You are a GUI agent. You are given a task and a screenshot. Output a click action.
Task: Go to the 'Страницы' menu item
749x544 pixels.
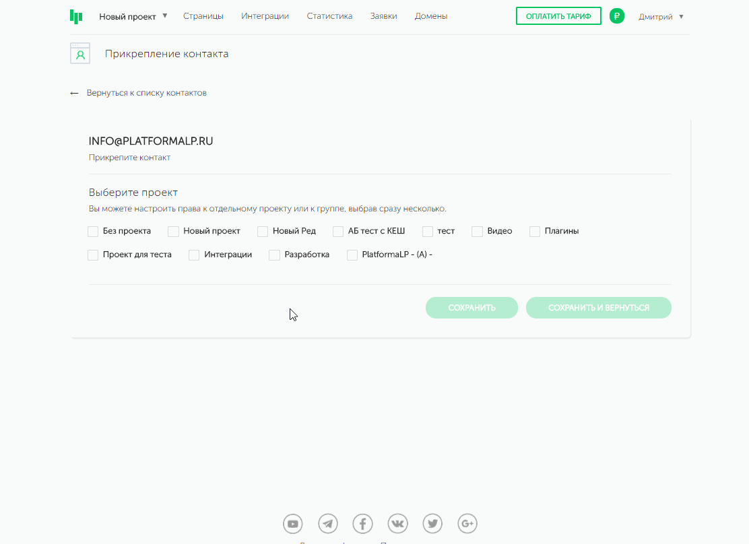point(203,16)
